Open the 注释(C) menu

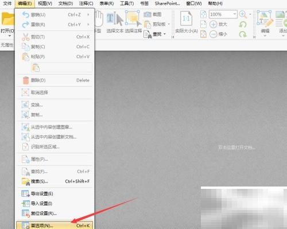click(x=86, y=3)
